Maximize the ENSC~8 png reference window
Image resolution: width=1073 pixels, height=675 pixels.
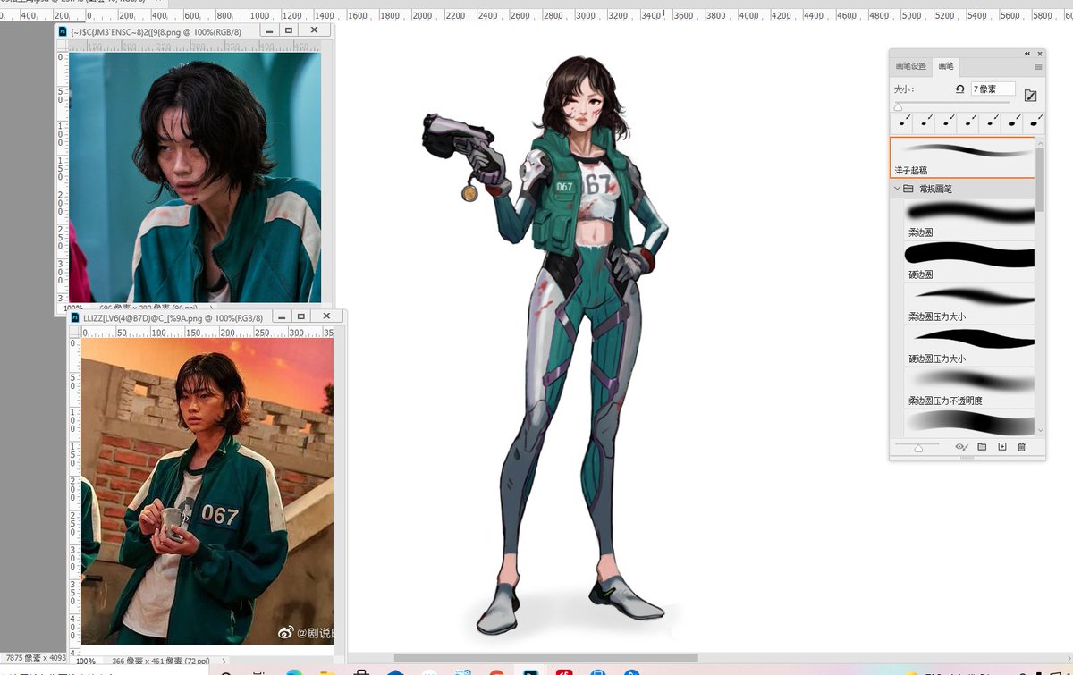(289, 30)
